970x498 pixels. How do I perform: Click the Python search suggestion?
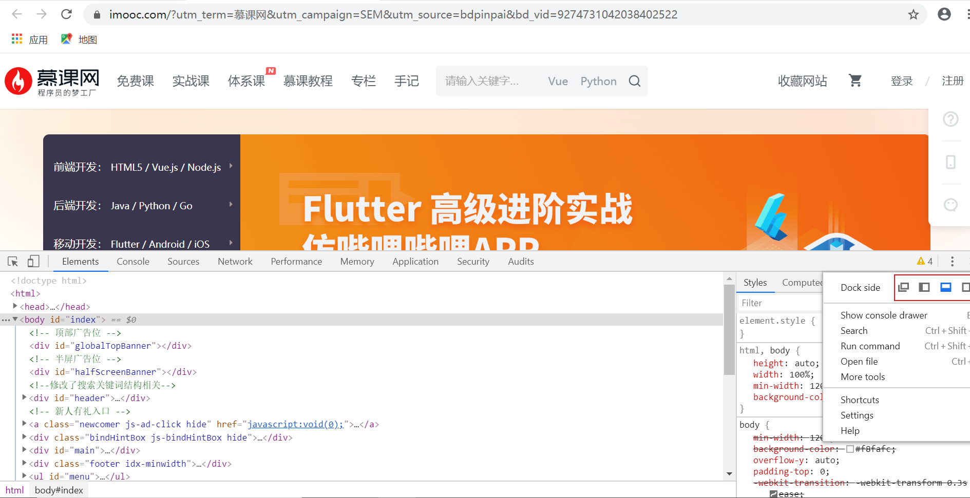pos(598,81)
